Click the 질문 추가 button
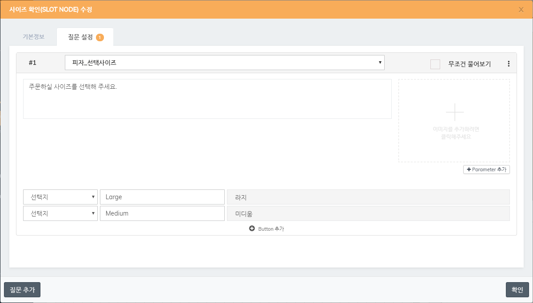533x303 pixels. click(22, 290)
